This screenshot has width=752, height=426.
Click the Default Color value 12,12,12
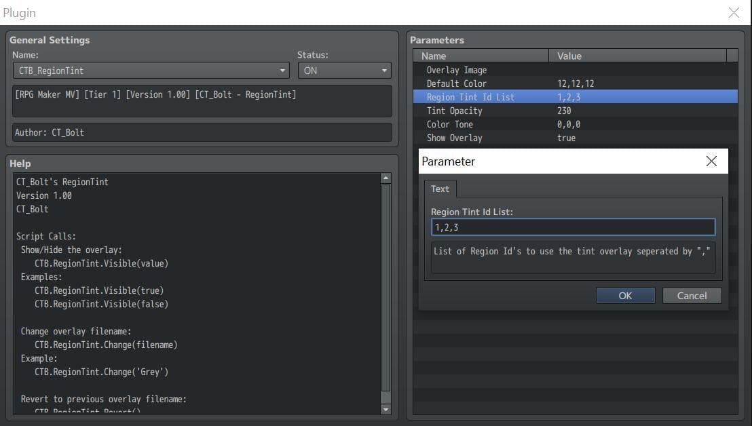tap(576, 83)
